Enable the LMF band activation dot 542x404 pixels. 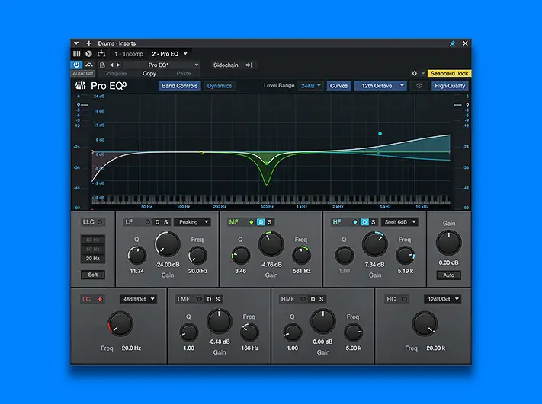pyautogui.click(x=200, y=299)
